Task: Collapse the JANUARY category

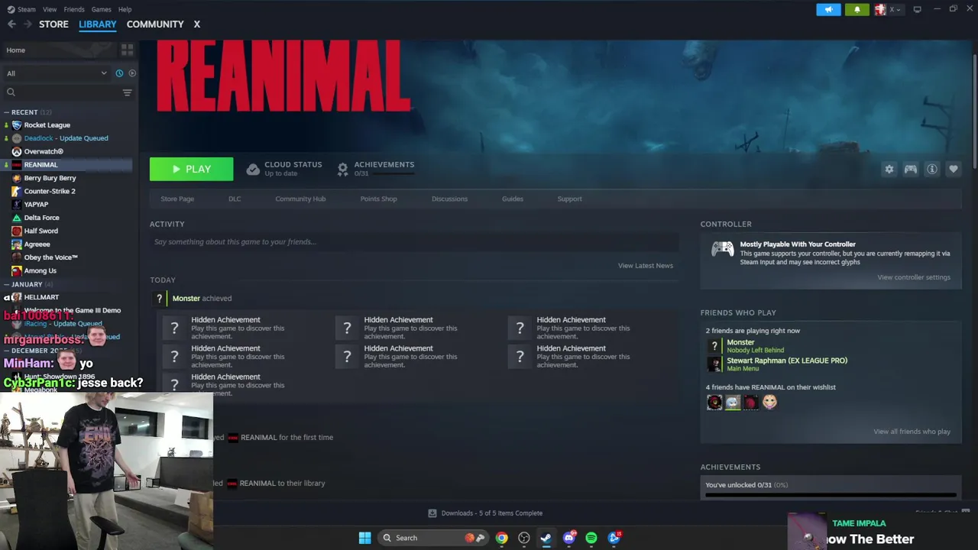Action: [x=7, y=284]
